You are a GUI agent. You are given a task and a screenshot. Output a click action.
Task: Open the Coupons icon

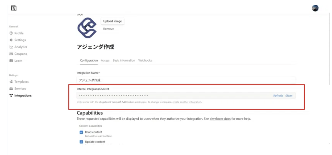point(11,54)
